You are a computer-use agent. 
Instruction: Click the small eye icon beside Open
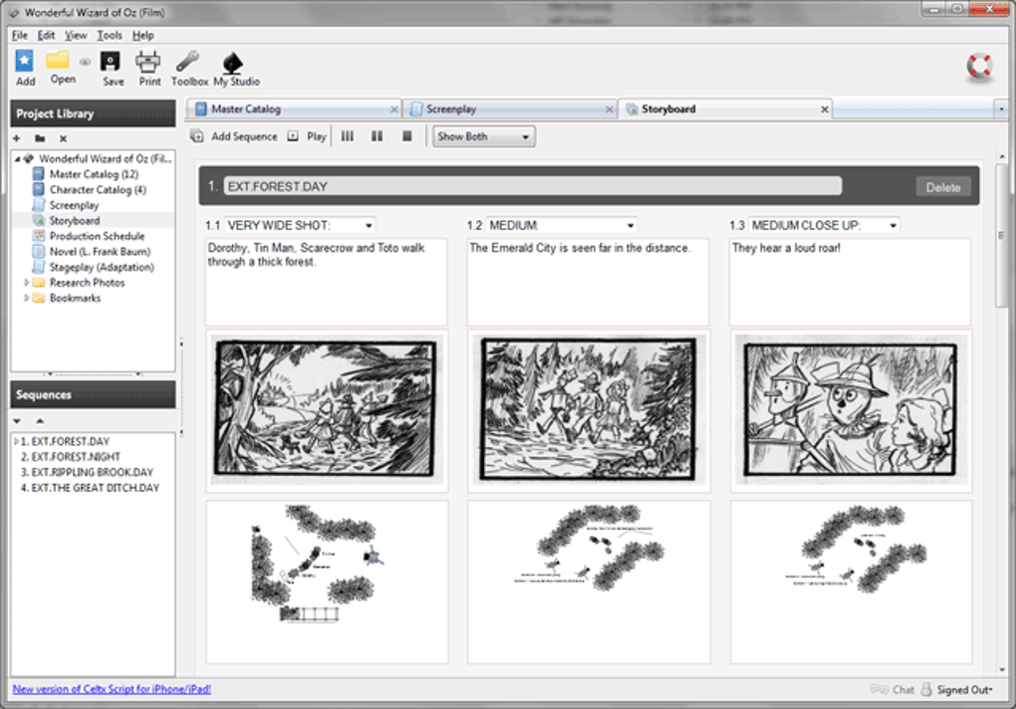coord(85,62)
